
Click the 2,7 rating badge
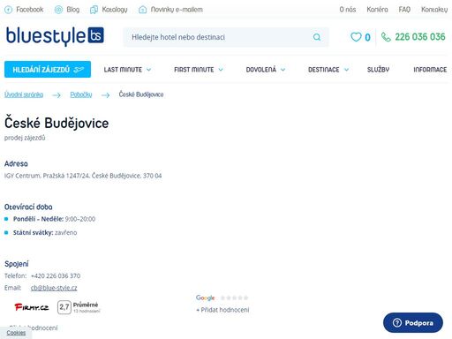pos(64,307)
